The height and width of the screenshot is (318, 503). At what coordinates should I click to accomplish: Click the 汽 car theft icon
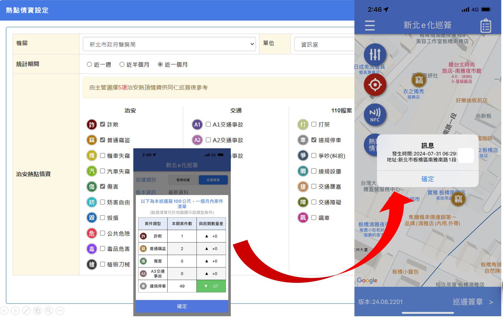92,171
